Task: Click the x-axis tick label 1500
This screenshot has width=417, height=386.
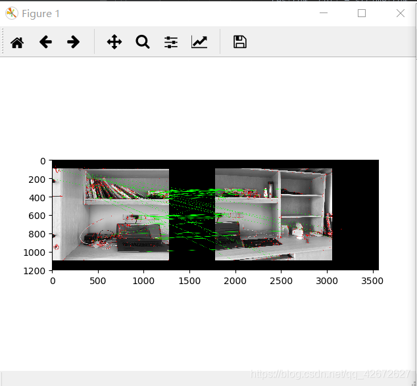Action: (x=189, y=281)
